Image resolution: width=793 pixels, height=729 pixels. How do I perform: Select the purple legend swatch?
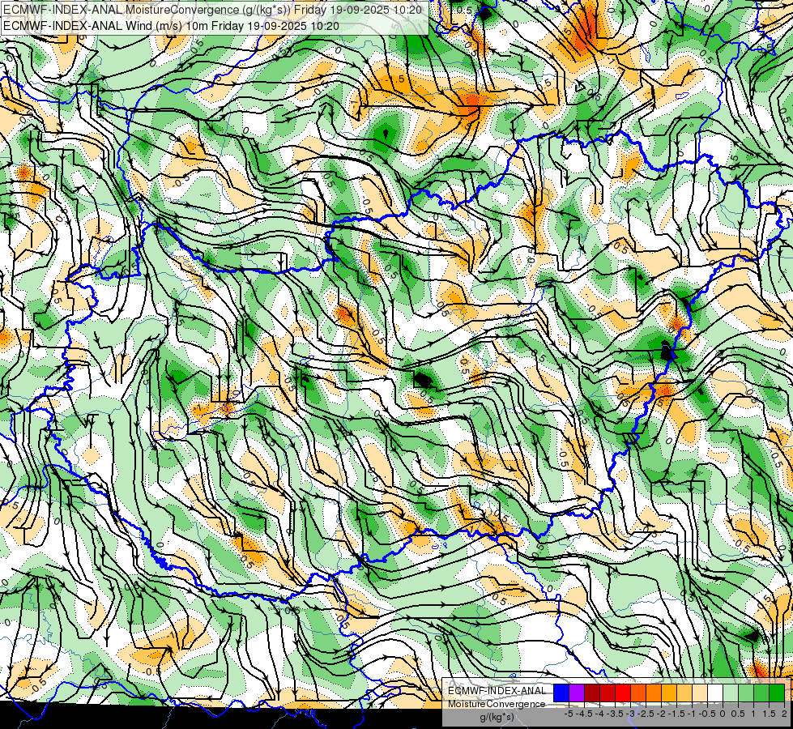pyautogui.click(x=576, y=693)
